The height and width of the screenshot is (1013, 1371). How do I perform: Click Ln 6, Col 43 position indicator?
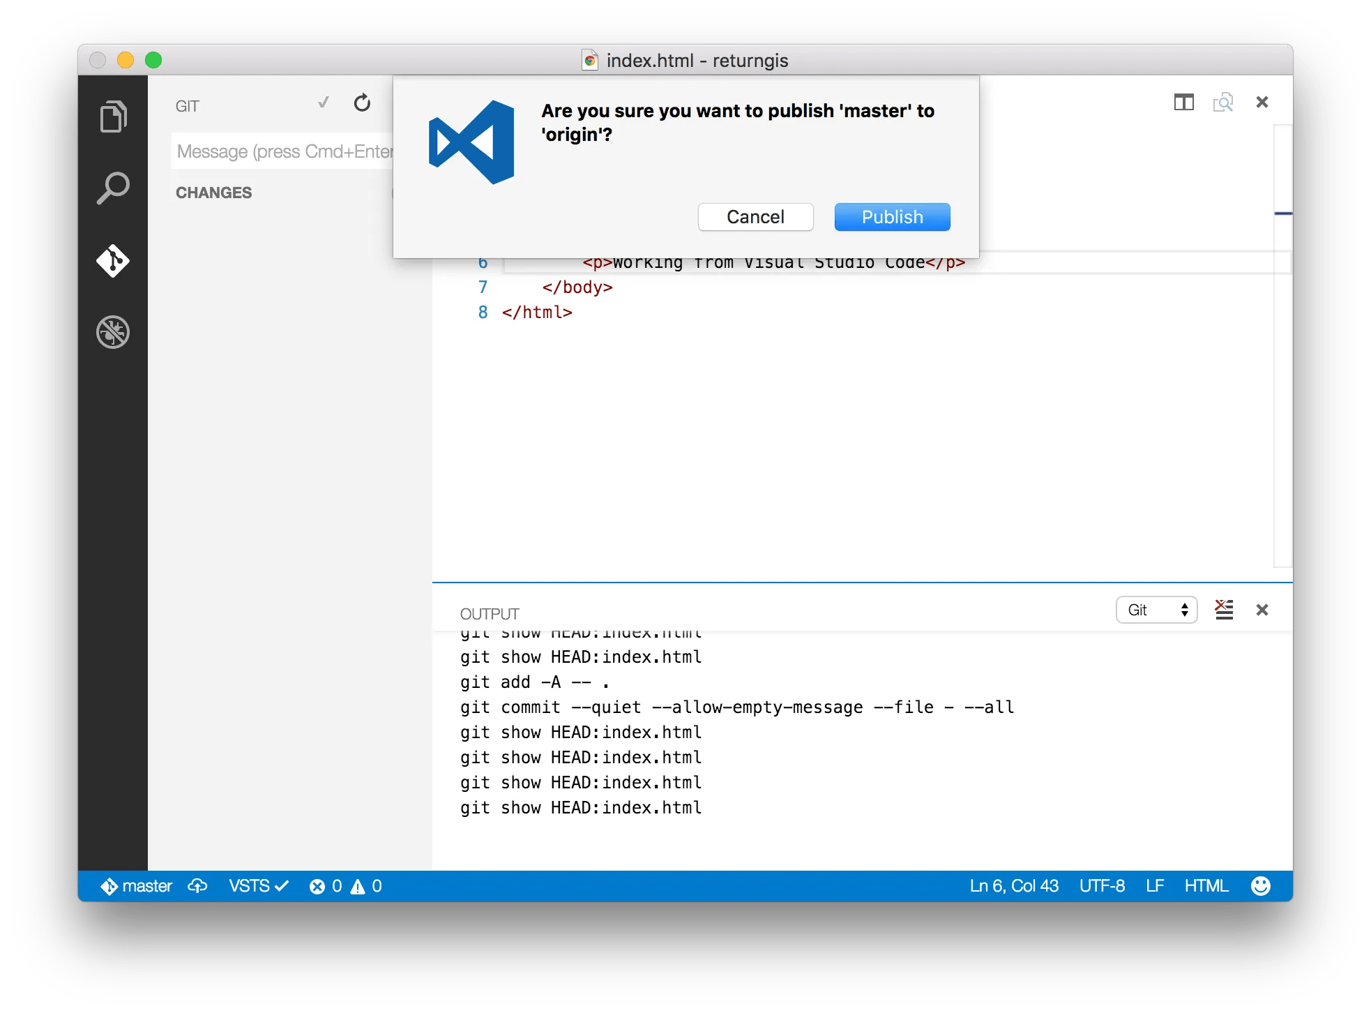click(x=1014, y=886)
